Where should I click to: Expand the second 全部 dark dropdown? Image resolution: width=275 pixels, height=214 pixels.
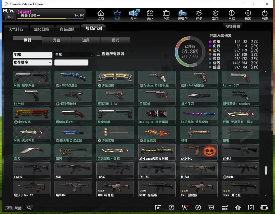74,55
